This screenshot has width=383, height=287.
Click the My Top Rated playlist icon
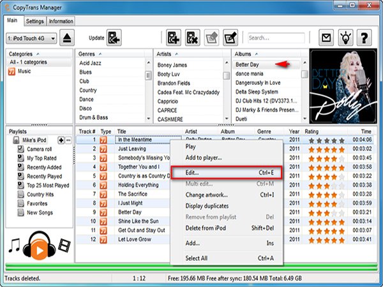click(21, 158)
